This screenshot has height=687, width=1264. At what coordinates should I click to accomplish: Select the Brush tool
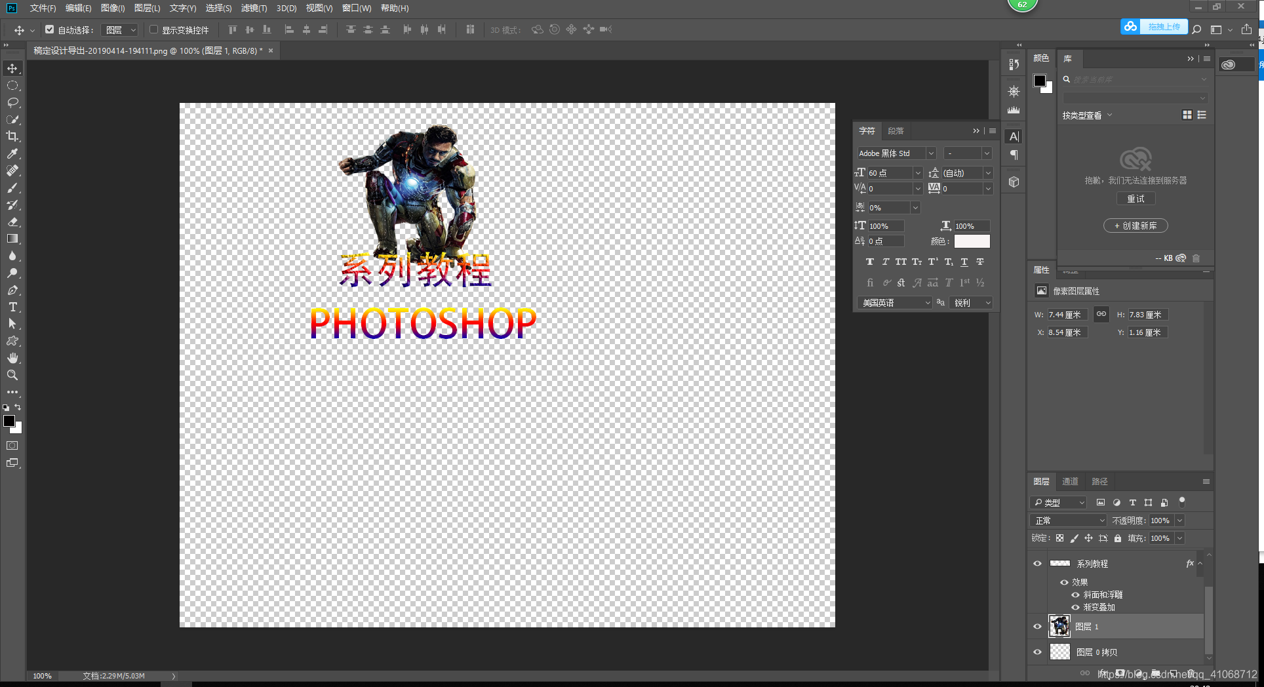tap(12, 187)
